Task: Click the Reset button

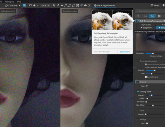Action: [x=155, y=5]
